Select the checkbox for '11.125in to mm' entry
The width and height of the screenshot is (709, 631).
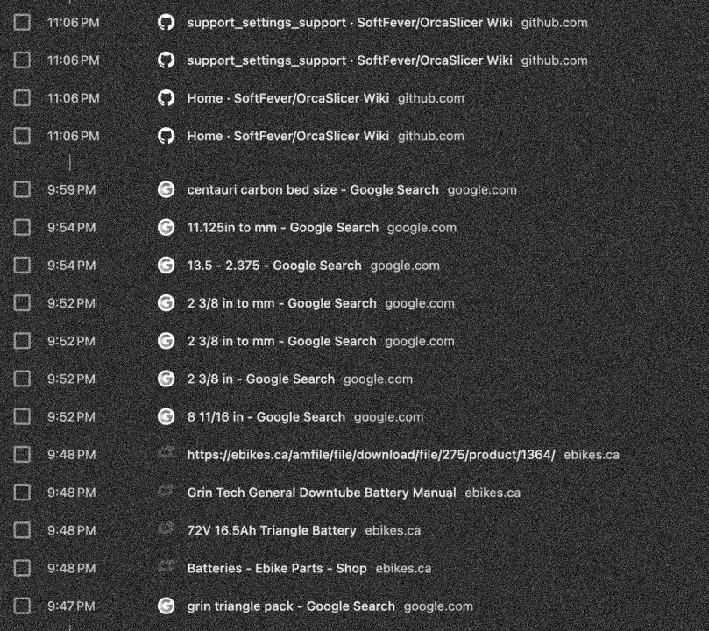22,227
